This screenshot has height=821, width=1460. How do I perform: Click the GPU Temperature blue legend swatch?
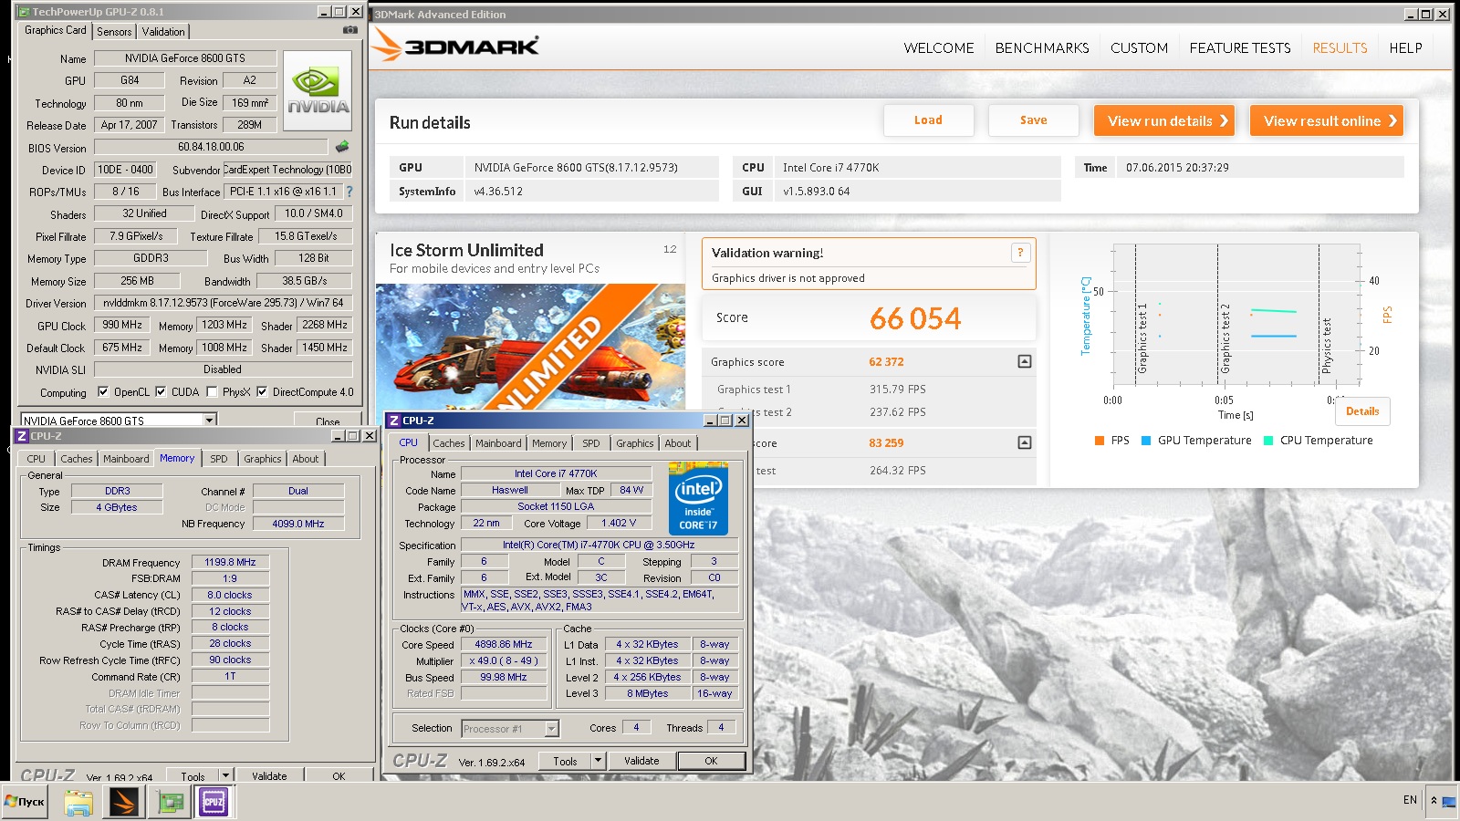[1146, 441]
